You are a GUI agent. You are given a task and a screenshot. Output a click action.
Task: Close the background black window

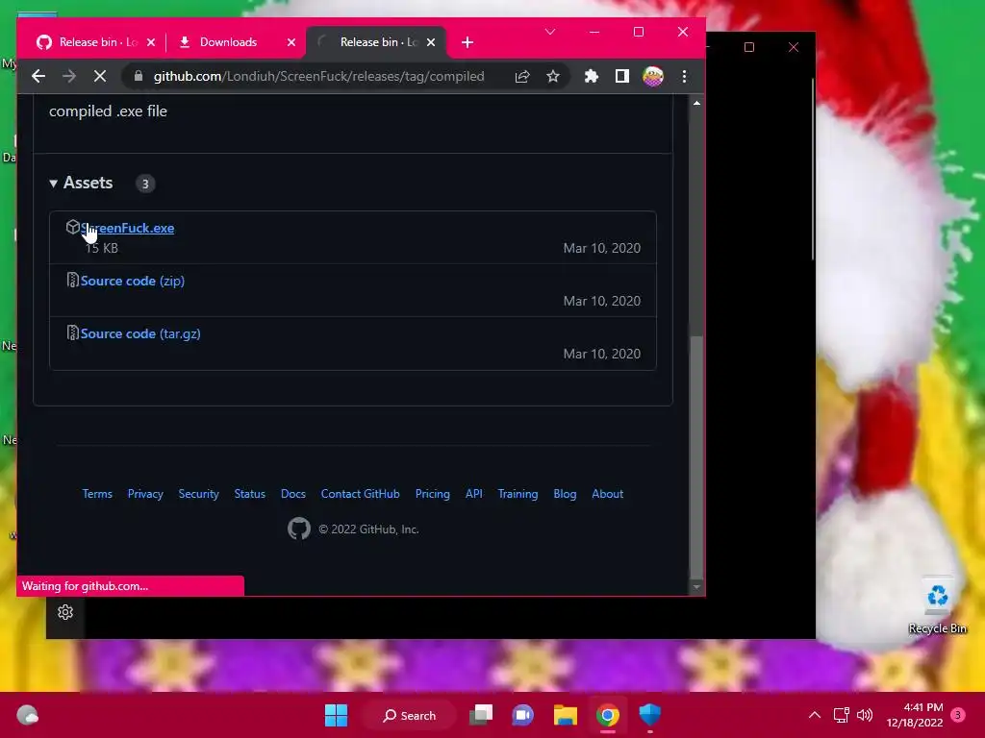click(794, 47)
